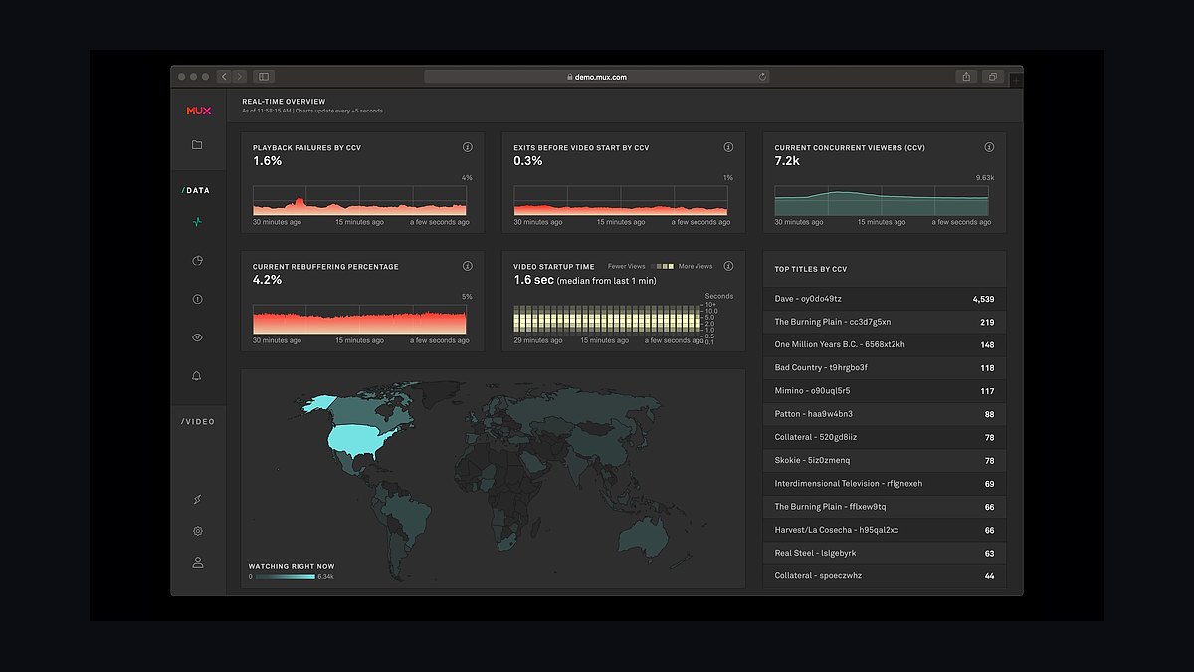The image size is (1194, 672).
Task: Click the Fewer Views / More Views legend swatches
Action: (x=662, y=266)
